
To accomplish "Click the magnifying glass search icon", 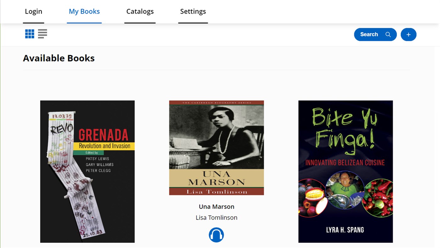I will [x=388, y=34].
